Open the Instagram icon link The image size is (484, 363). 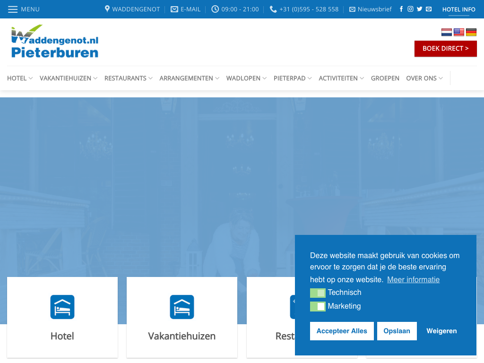[410, 9]
